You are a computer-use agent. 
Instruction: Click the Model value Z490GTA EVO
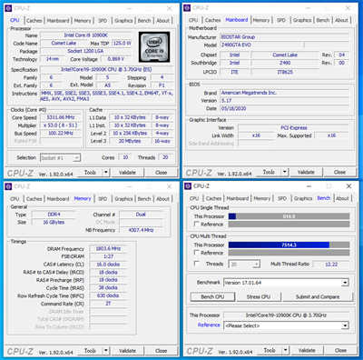pos(262,45)
